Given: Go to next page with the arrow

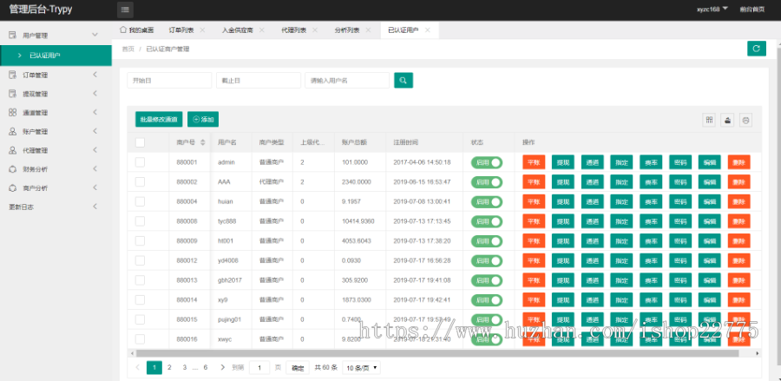Looking at the screenshot, I should 223,368.
